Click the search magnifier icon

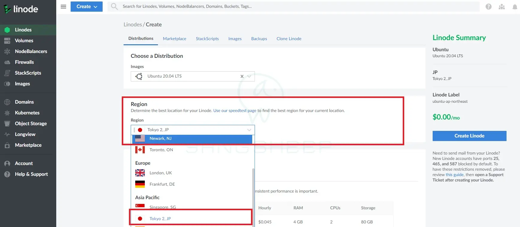pyautogui.click(x=114, y=6)
